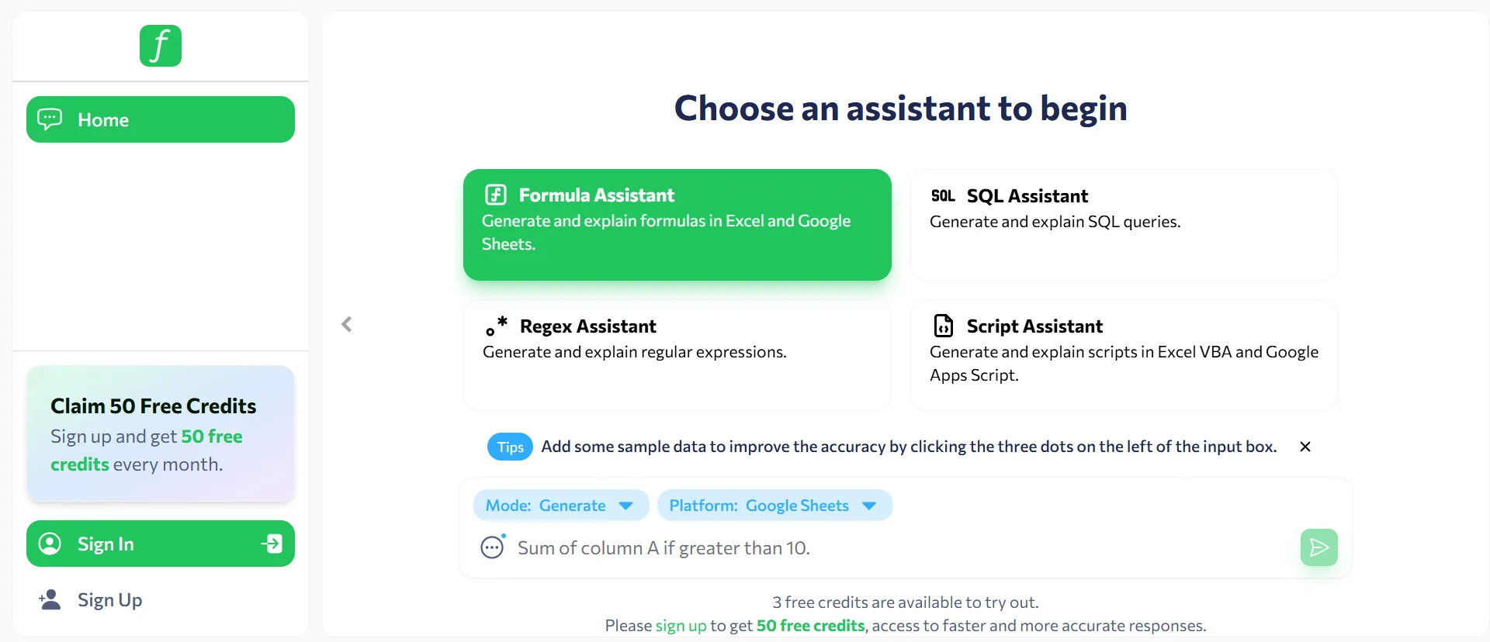Collapse the sidebar using the left chevron
Image resolution: width=1490 pixels, height=642 pixels.
click(x=346, y=324)
